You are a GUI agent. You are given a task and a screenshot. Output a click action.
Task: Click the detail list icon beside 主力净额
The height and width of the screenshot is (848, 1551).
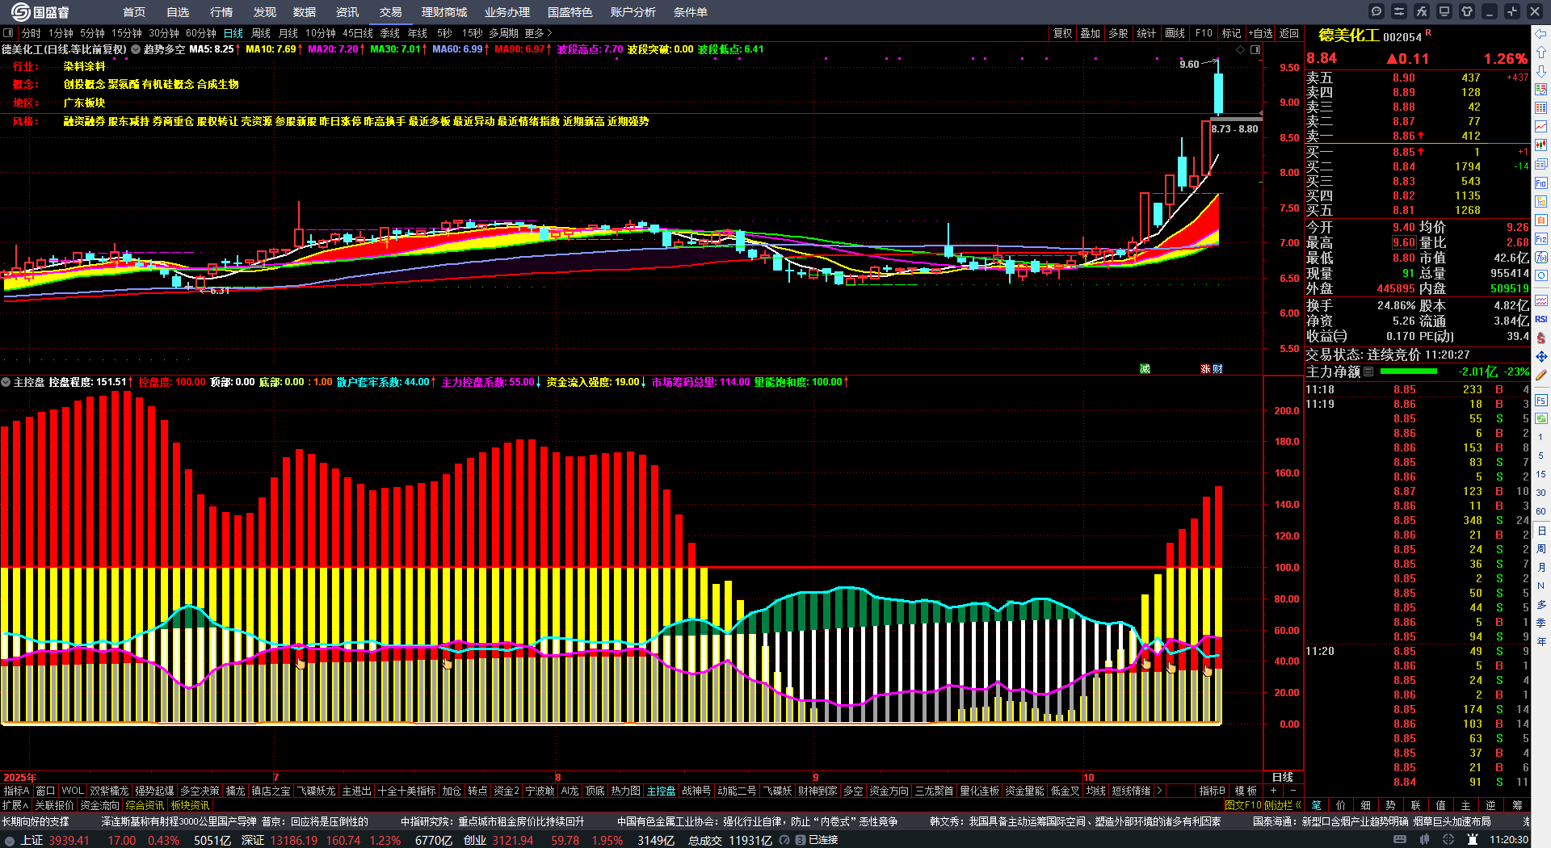[1368, 372]
